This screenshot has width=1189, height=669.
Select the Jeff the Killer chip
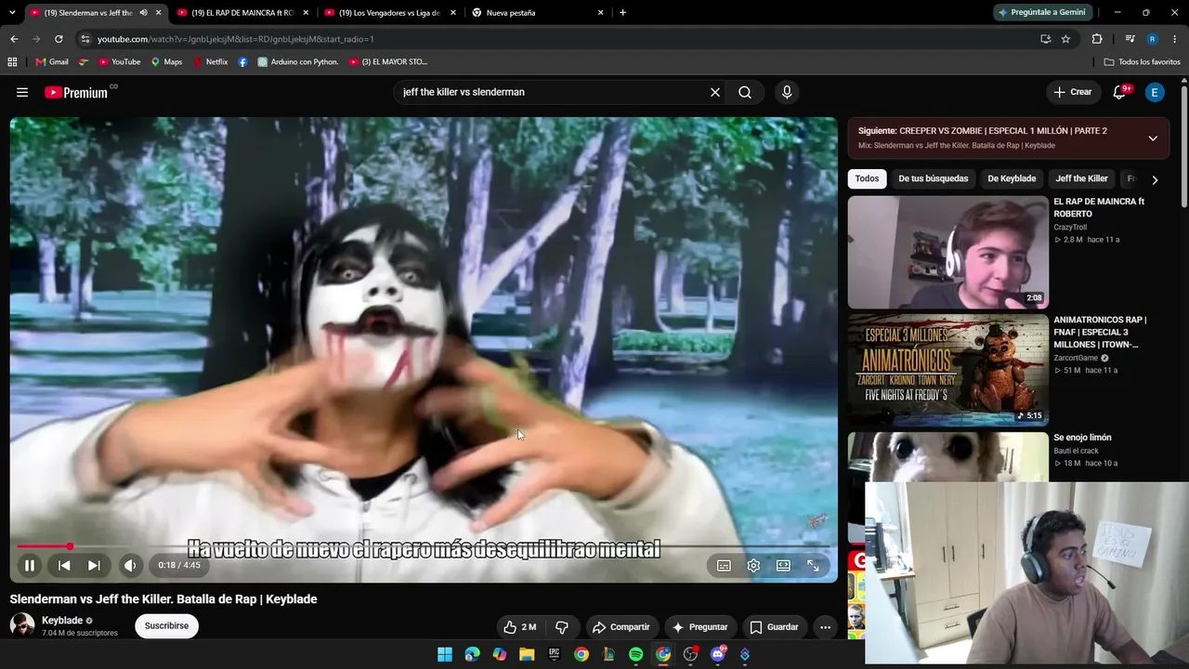coord(1081,178)
